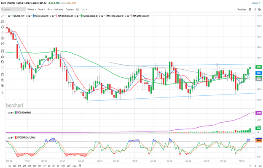Open the f(x) expressions button
263x168 pixels.
[78, 9]
